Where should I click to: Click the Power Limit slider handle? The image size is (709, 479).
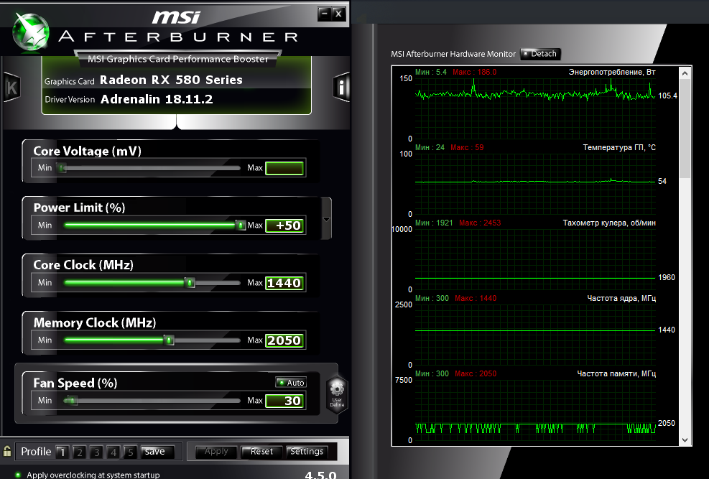241,225
